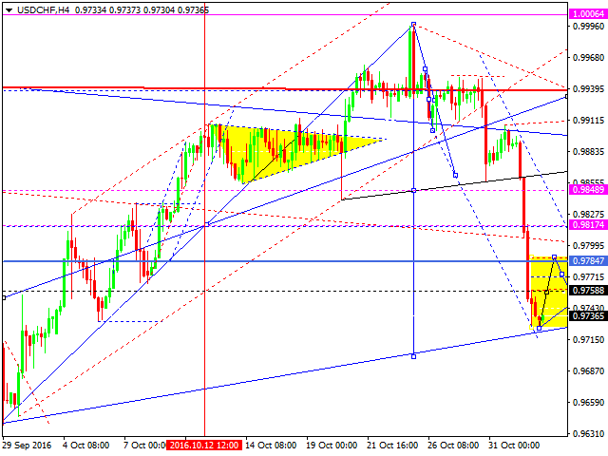Viewport: 608px width, 456px height.
Task: Click the magenta 1.00064 price label
Action: (587, 14)
